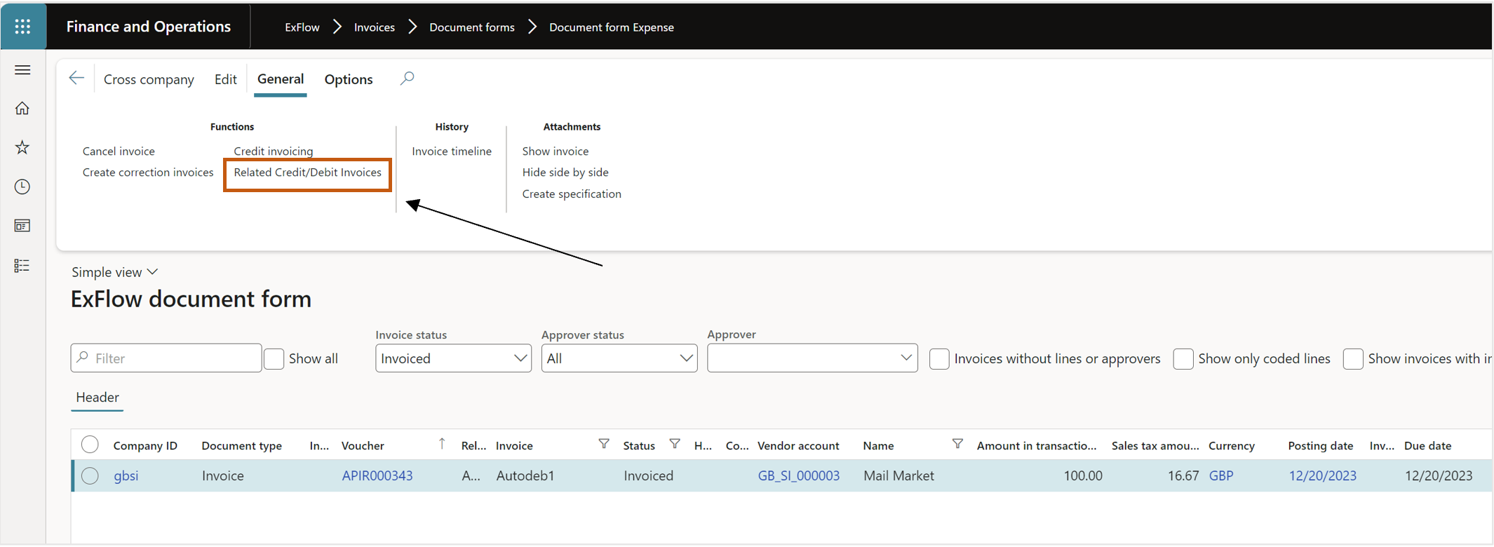The image size is (1494, 547).
Task: Click Hide side by side
Action: point(565,172)
